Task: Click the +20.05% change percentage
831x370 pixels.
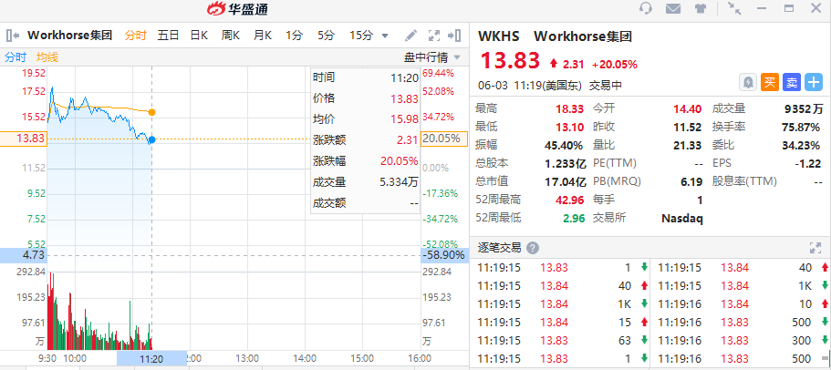Action: [x=615, y=64]
